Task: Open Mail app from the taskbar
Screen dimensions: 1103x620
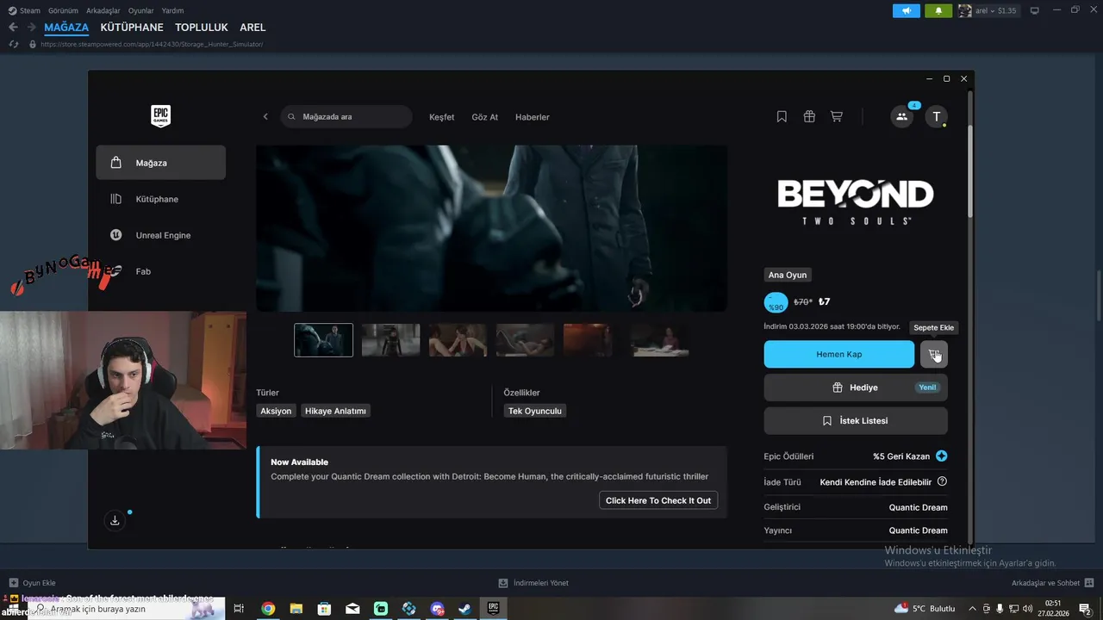Action: [352, 609]
